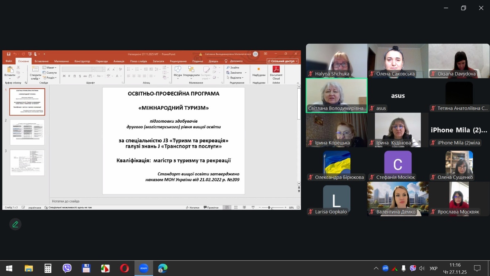The height and width of the screenshot is (276, 490).
Task: Expand the Section (Розділ) dropdown
Action: [51, 77]
